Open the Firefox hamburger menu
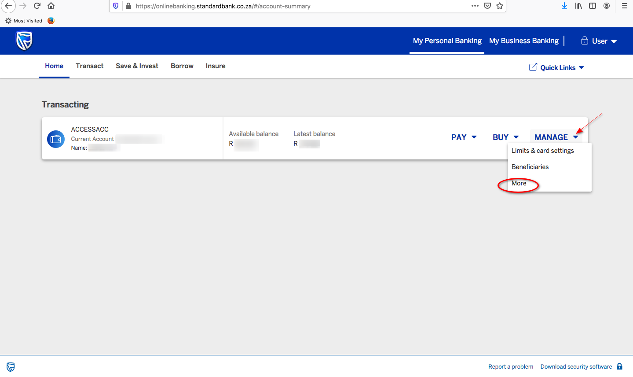This screenshot has height=377, width=633. pos(624,6)
